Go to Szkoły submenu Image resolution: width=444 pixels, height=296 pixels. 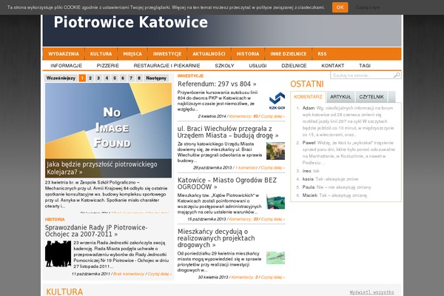(224, 66)
